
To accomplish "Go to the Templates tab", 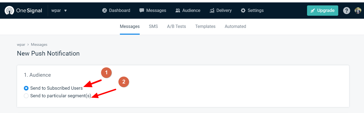I will pos(205,27).
